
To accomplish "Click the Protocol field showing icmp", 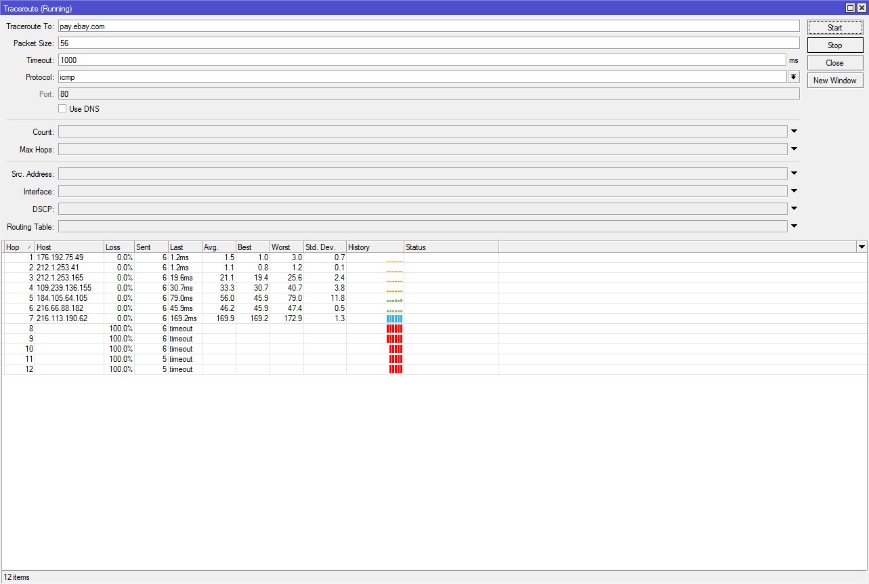I will point(422,77).
